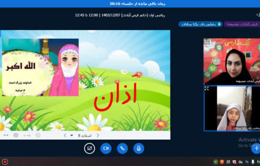Open the blue plus actions button
260x166 pixels.
coord(256,148)
